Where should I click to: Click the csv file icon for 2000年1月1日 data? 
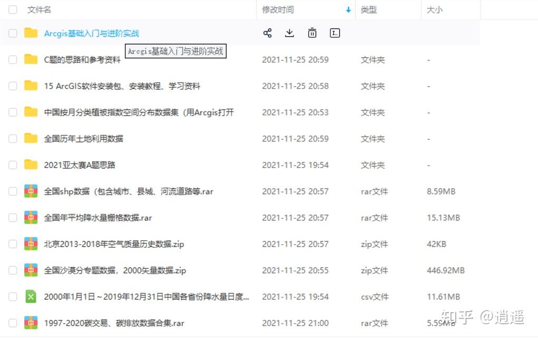click(31, 296)
